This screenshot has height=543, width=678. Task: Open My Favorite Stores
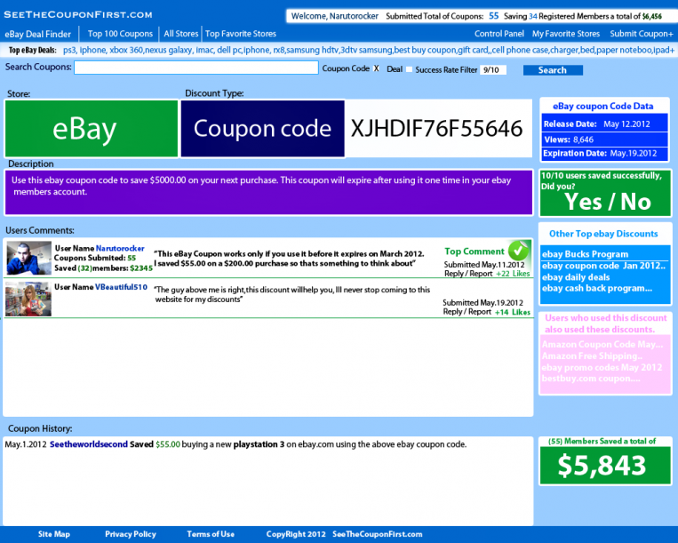[x=565, y=34]
